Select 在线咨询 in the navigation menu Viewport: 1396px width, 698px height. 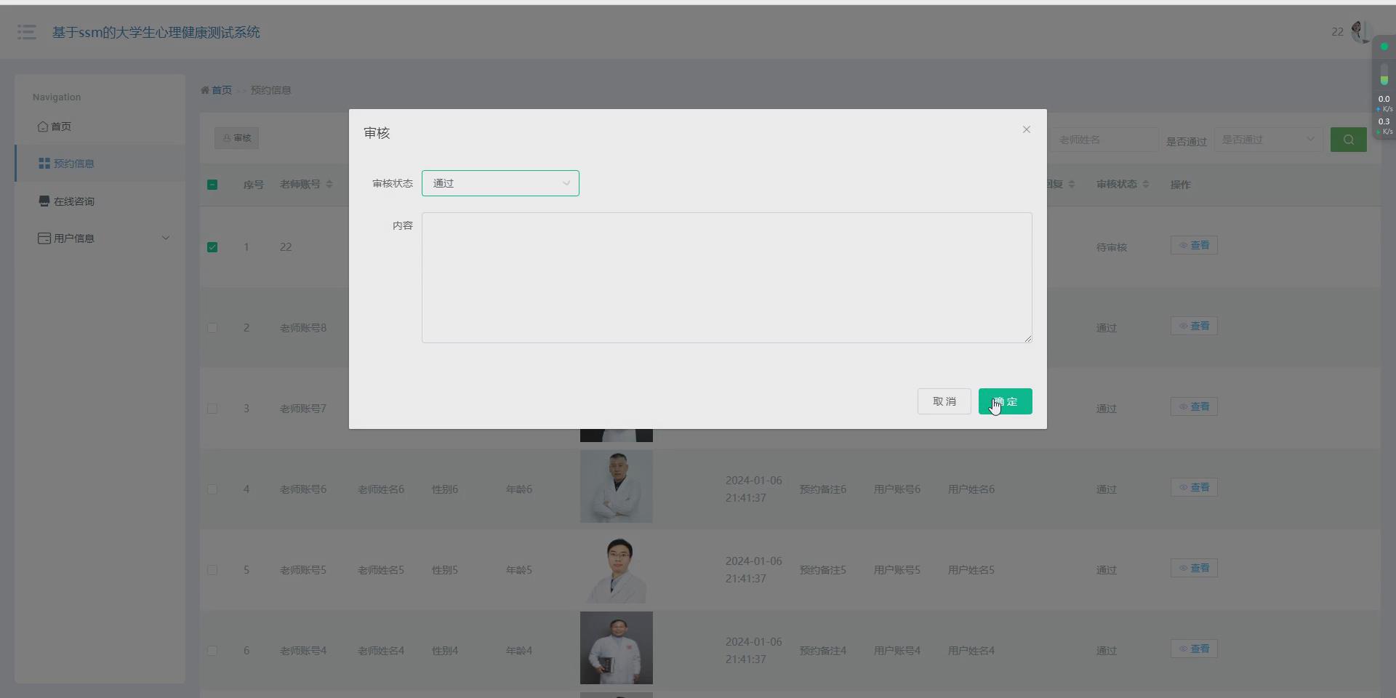[73, 201]
